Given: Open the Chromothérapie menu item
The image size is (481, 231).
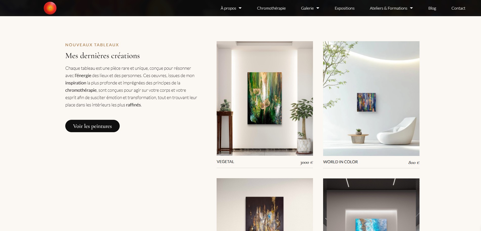Looking at the screenshot, I should tap(271, 8).
